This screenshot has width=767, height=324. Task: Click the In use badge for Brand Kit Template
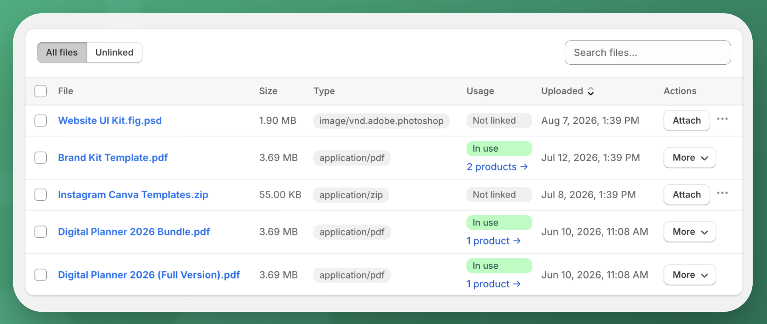coord(499,148)
